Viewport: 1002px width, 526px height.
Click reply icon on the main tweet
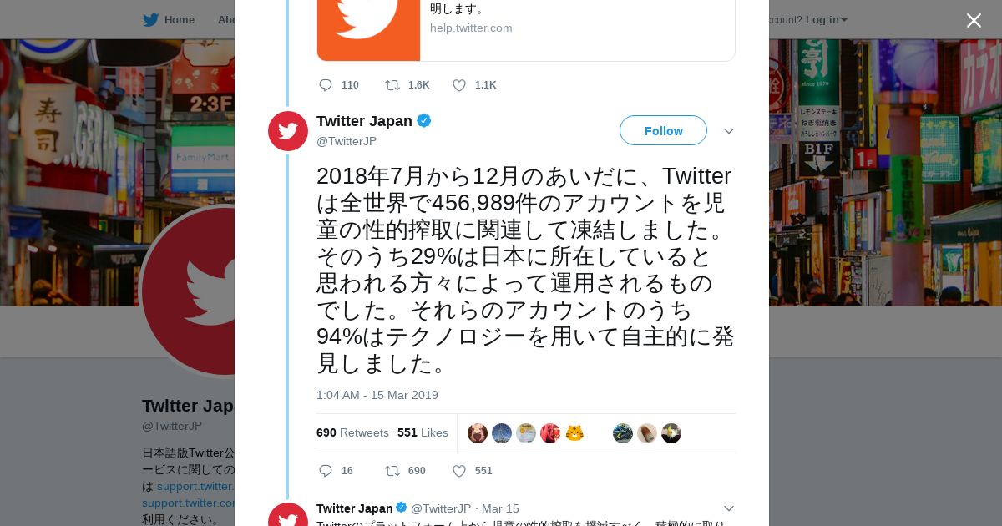(326, 471)
